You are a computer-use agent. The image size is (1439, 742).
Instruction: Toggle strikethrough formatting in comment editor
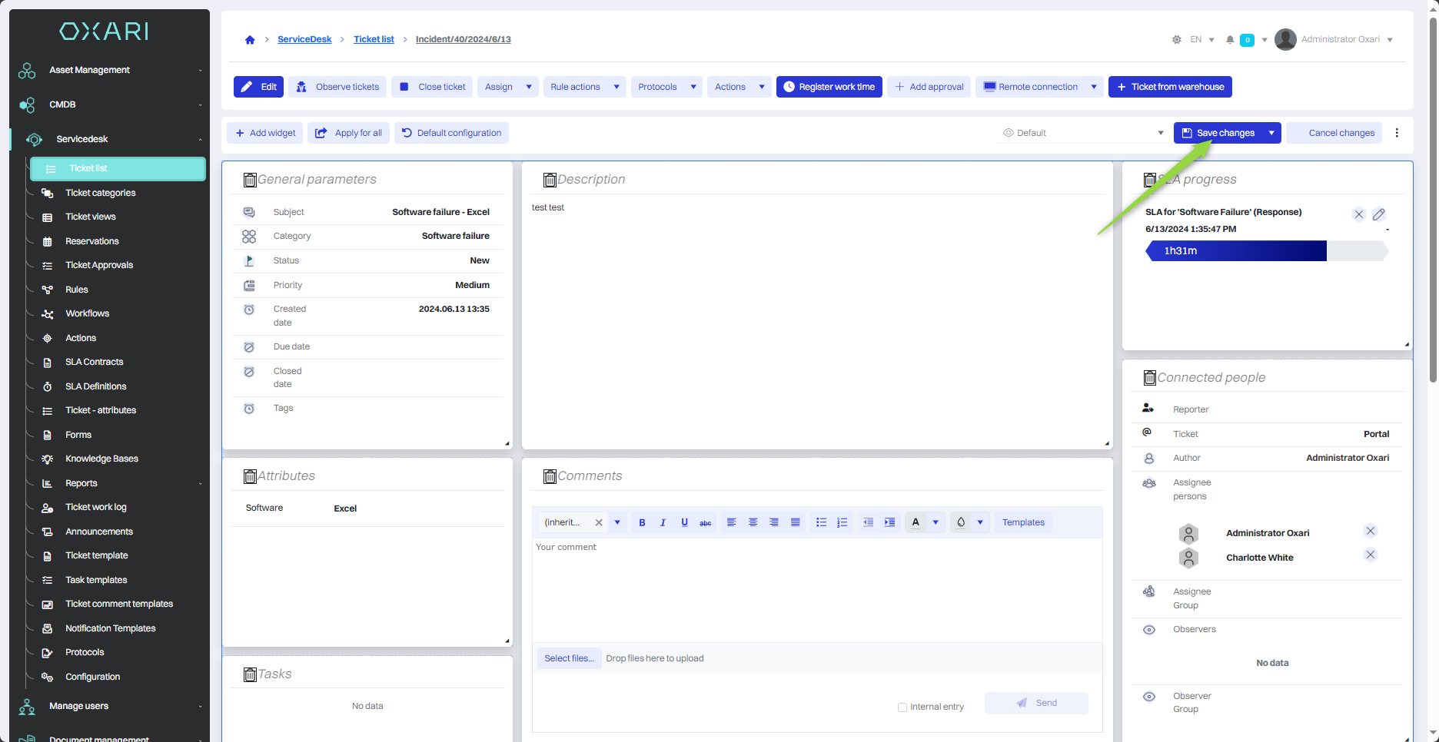(x=705, y=522)
